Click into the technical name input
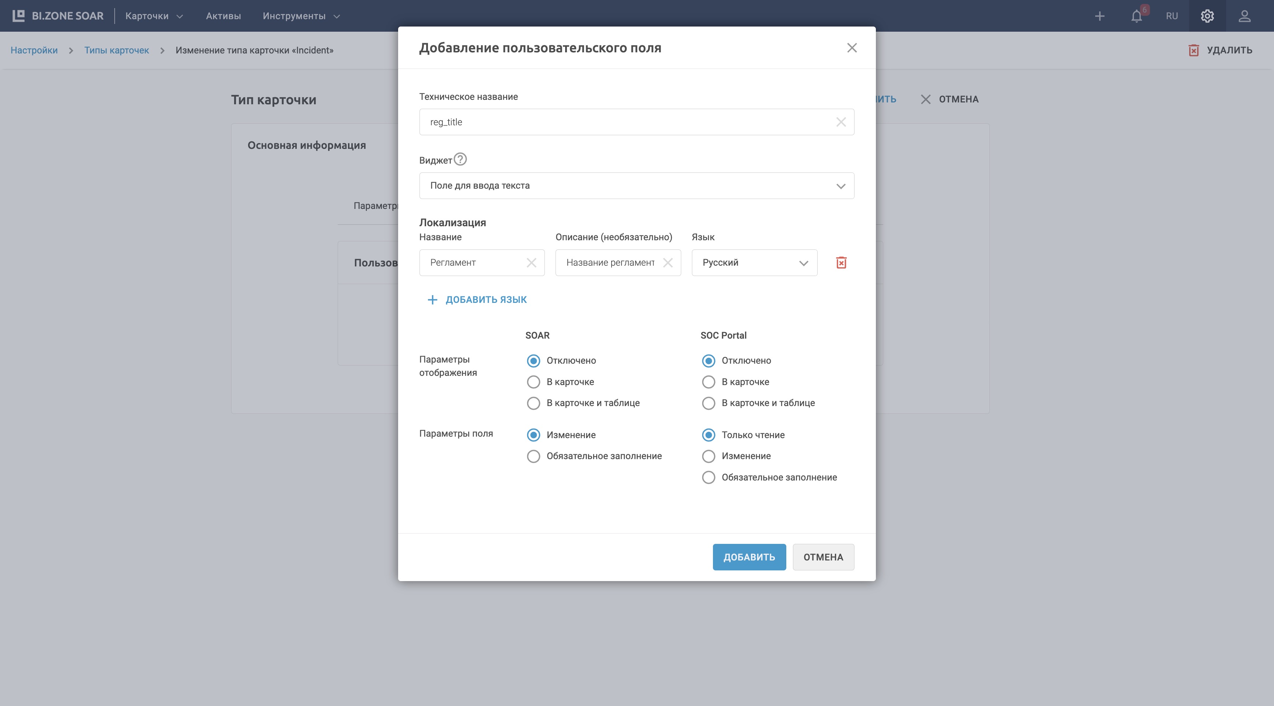1274x706 pixels. pos(623,122)
